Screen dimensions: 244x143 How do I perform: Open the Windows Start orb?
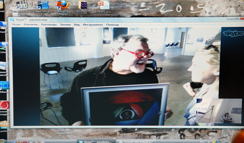click(x=3, y=141)
